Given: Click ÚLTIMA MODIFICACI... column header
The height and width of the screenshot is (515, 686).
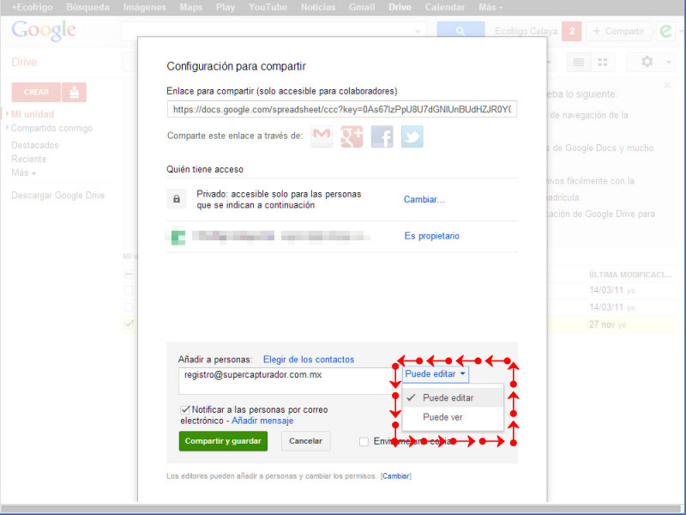Looking at the screenshot, I should 629,275.
